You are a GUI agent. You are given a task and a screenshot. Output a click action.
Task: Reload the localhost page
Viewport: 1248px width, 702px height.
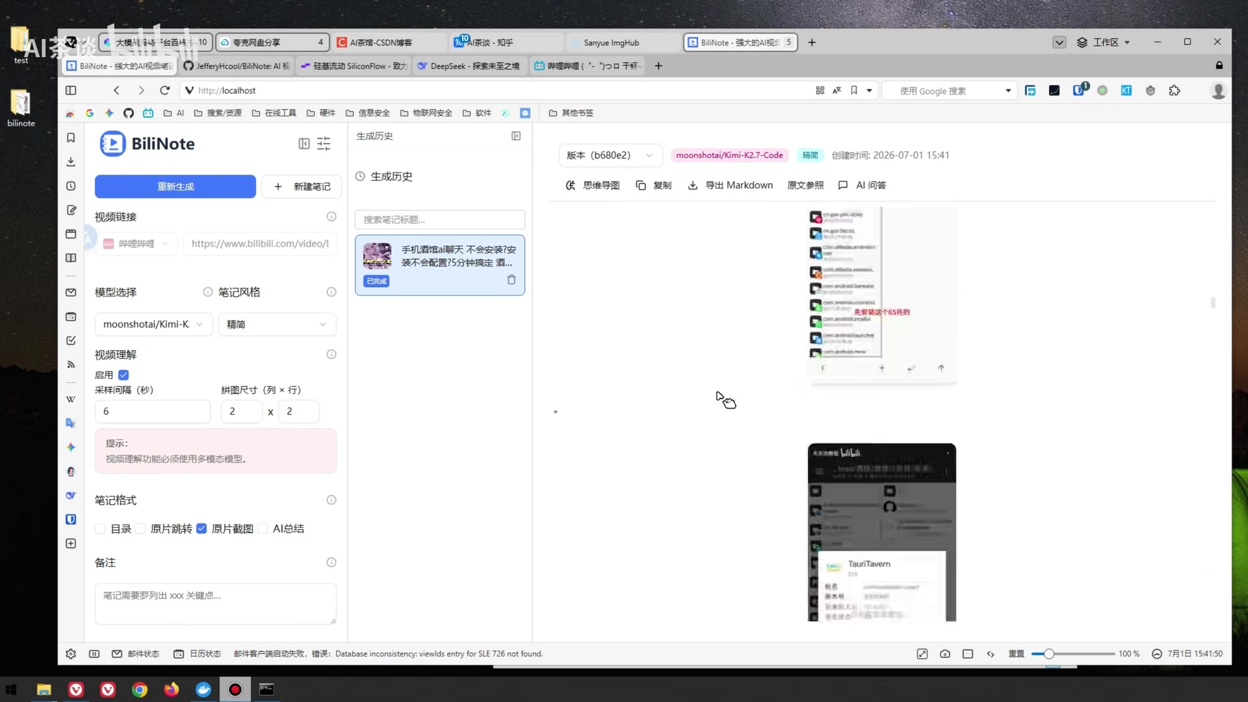click(x=165, y=90)
